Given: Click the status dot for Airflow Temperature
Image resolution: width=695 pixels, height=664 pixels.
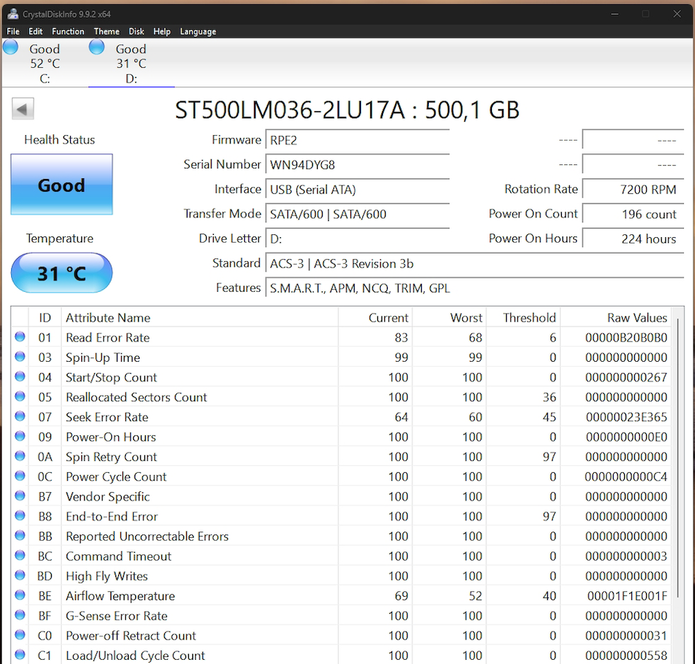Looking at the screenshot, I should pyautogui.click(x=20, y=595).
